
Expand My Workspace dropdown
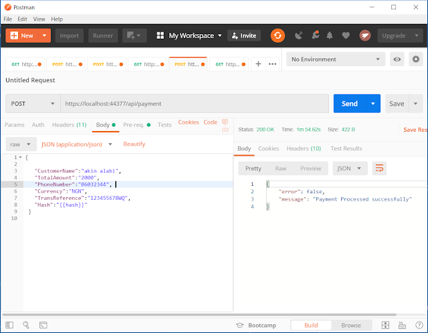220,35
